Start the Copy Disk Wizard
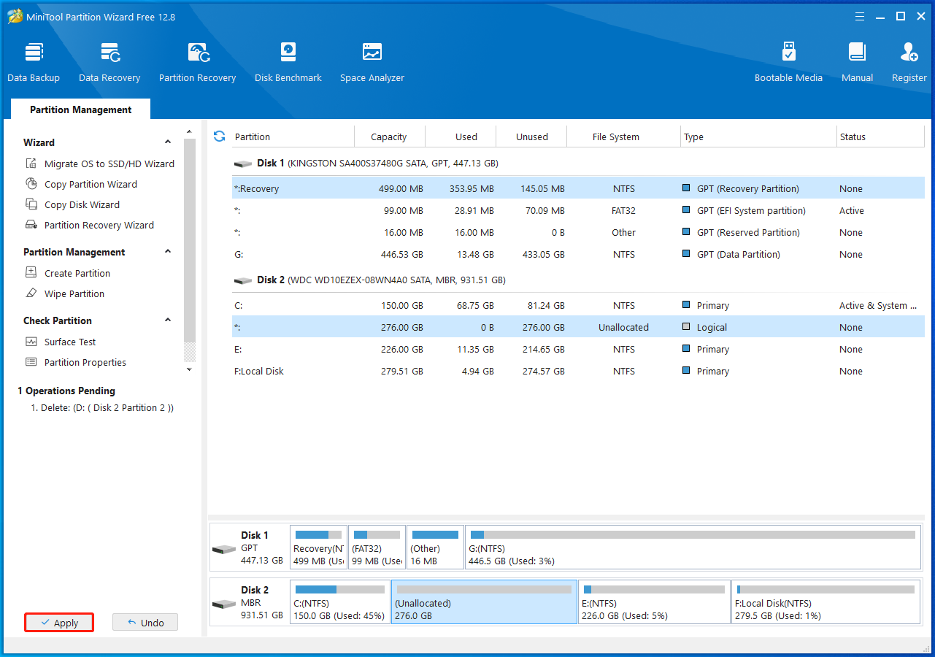Screen dimensions: 935x657 [72, 204]
